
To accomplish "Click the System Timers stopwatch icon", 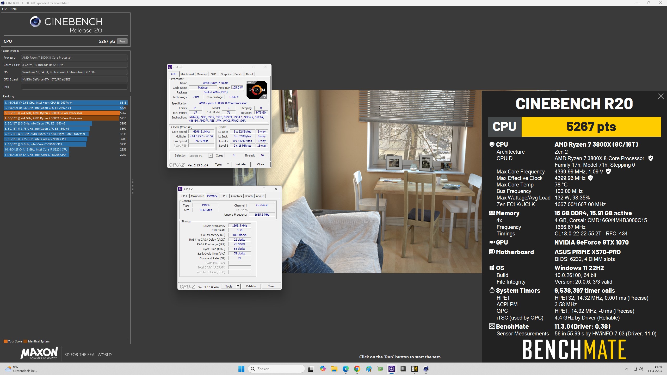I will (492, 290).
